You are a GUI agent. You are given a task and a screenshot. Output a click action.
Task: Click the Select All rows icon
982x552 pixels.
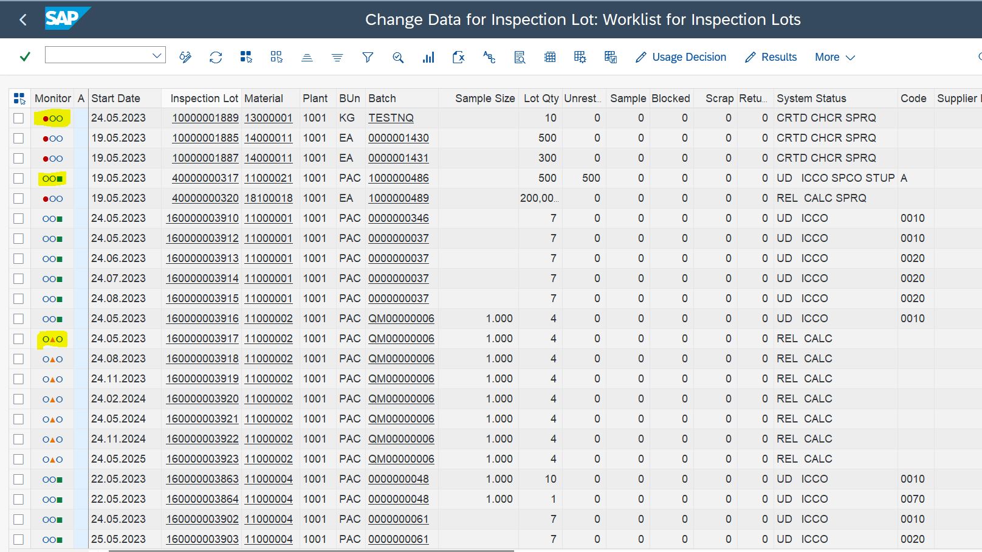[246, 57]
